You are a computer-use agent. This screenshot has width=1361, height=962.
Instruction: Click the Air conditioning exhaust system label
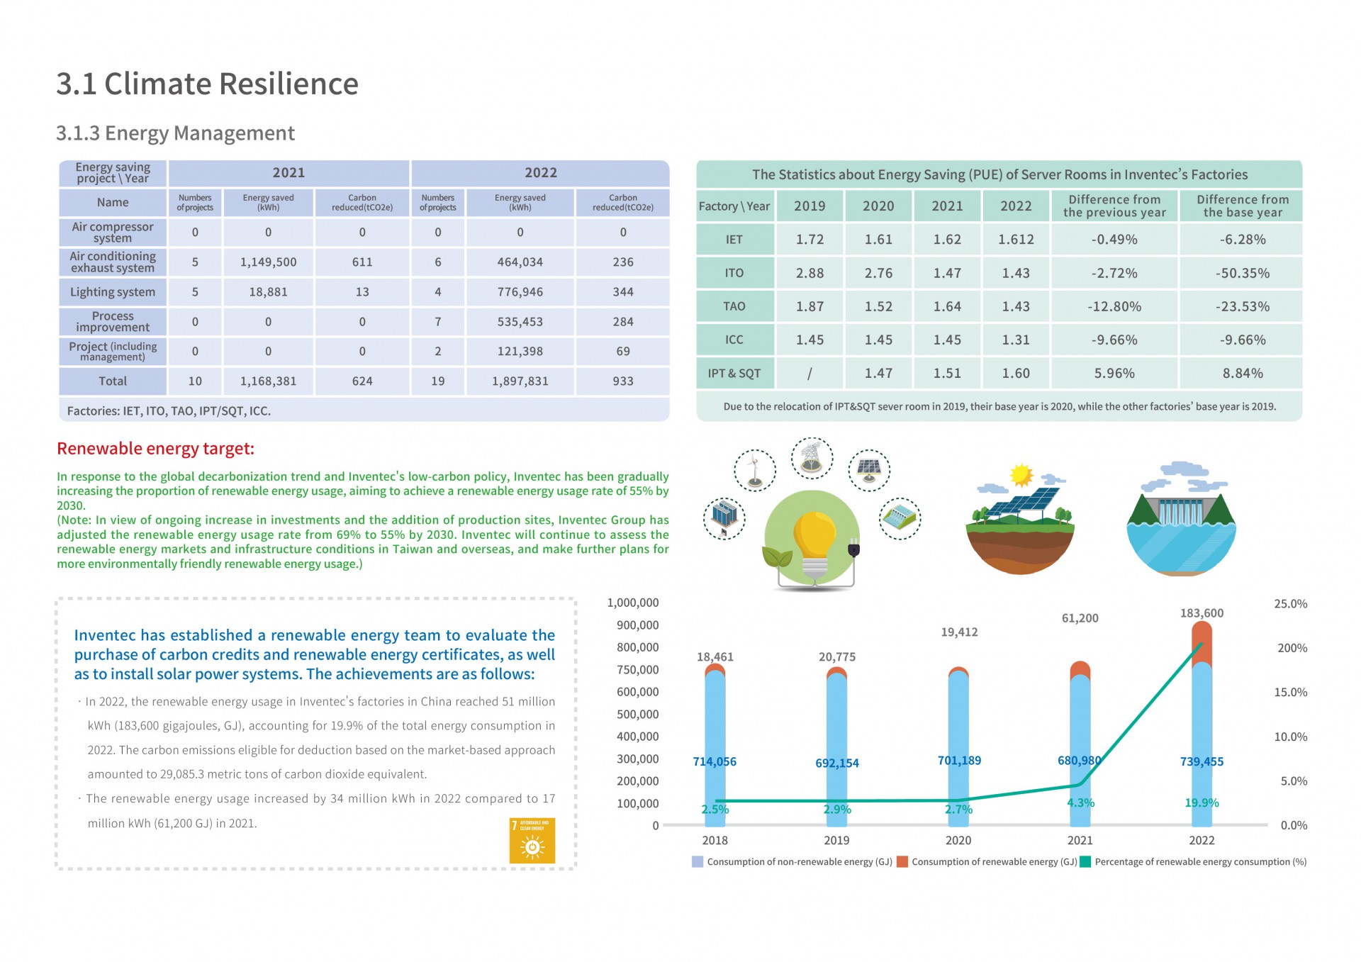coord(113,262)
